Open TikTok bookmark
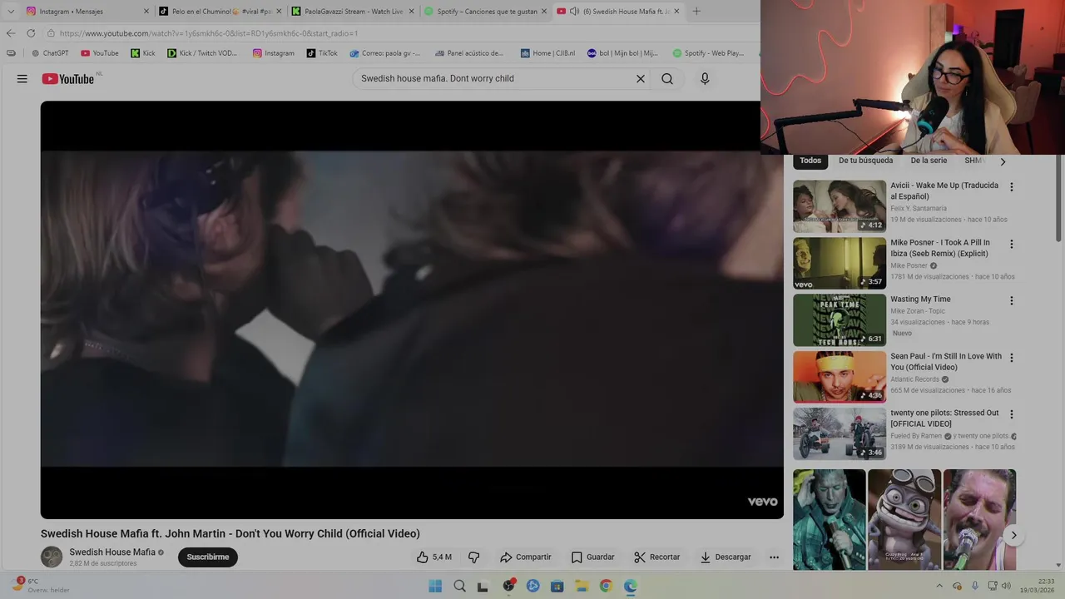This screenshot has height=599, width=1065. [322, 53]
